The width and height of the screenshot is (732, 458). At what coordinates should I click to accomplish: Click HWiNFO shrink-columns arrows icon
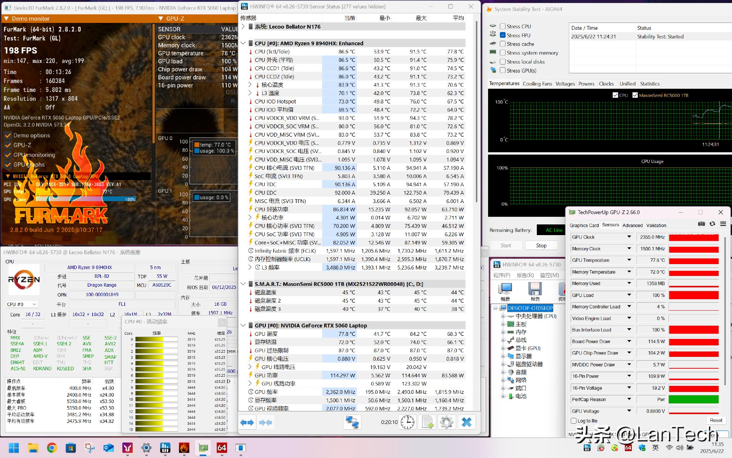pos(265,423)
